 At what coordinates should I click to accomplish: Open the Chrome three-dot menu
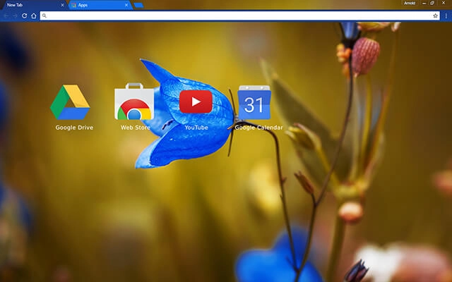click(x=446, y=16)
